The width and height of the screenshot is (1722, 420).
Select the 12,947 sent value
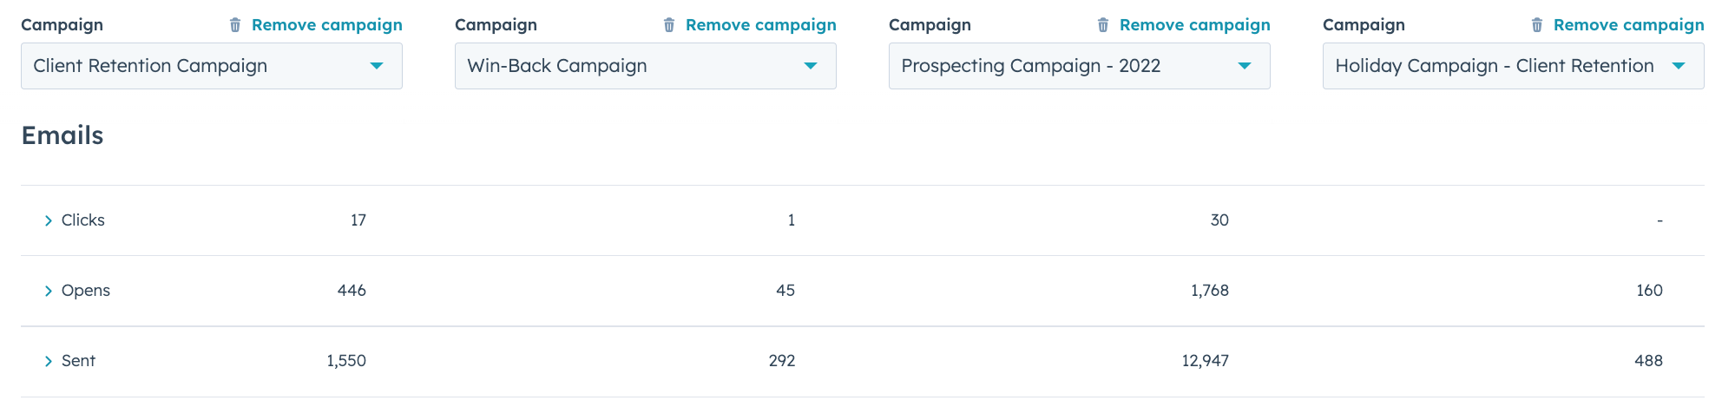coord(1206,361)
